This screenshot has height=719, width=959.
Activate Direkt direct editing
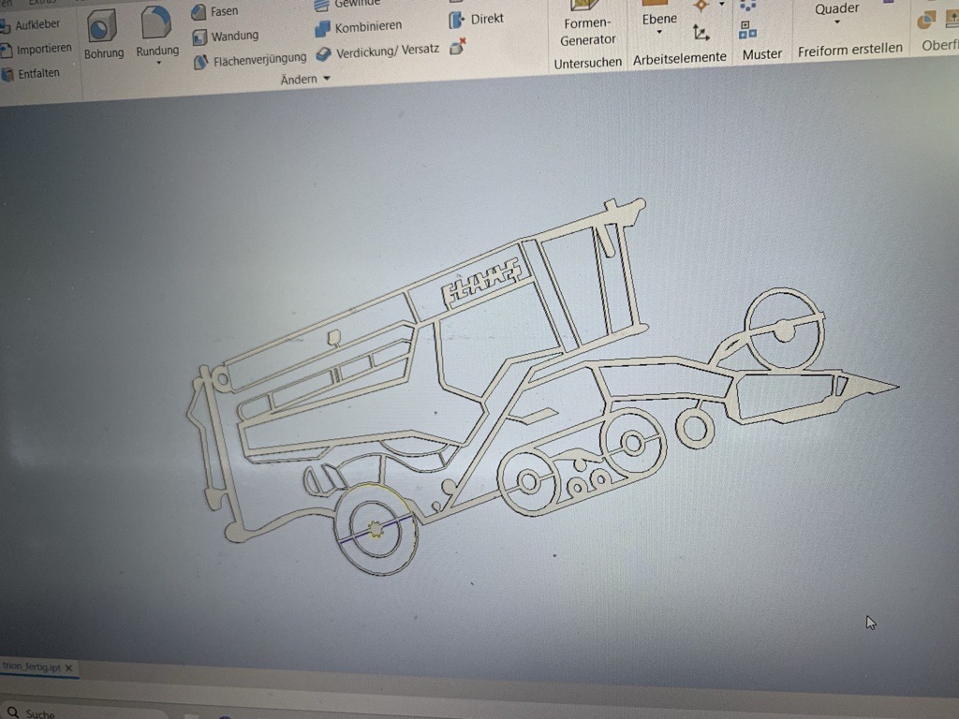click(478, 18)
